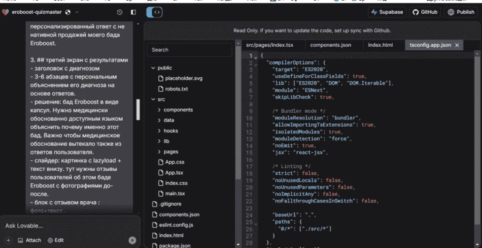This screenshot has height=248, width=482.
Task: Expand the lib folder
Action: tap(159, 141)
